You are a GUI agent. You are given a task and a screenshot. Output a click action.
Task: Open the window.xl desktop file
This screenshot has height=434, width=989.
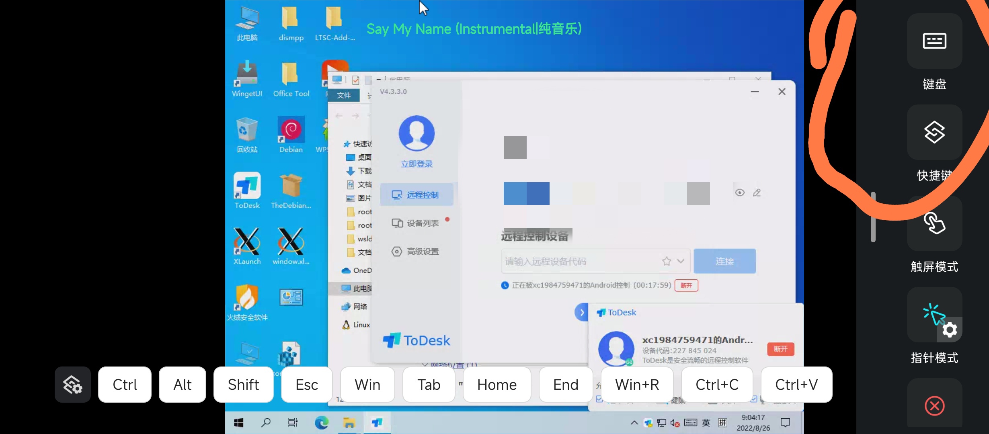click(291, 247)
